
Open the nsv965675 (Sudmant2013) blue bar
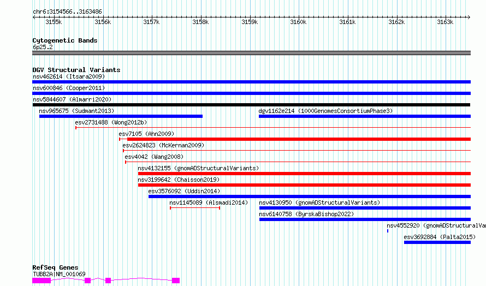tap(121, 116)
